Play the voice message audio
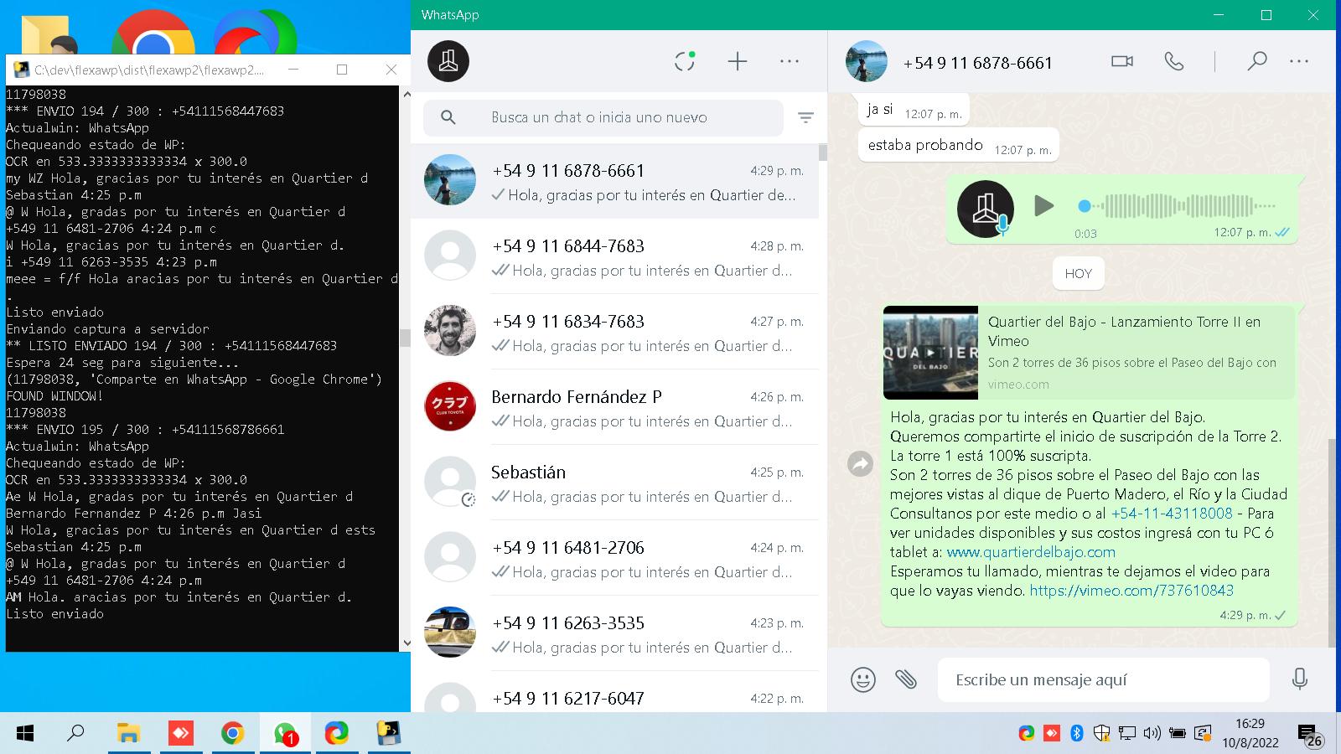The width and height of the screenshot is (1341, 754). tap(1043, 205)
